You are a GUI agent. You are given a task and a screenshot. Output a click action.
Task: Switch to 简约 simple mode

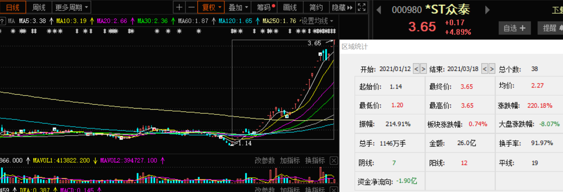tap(316, 7)
